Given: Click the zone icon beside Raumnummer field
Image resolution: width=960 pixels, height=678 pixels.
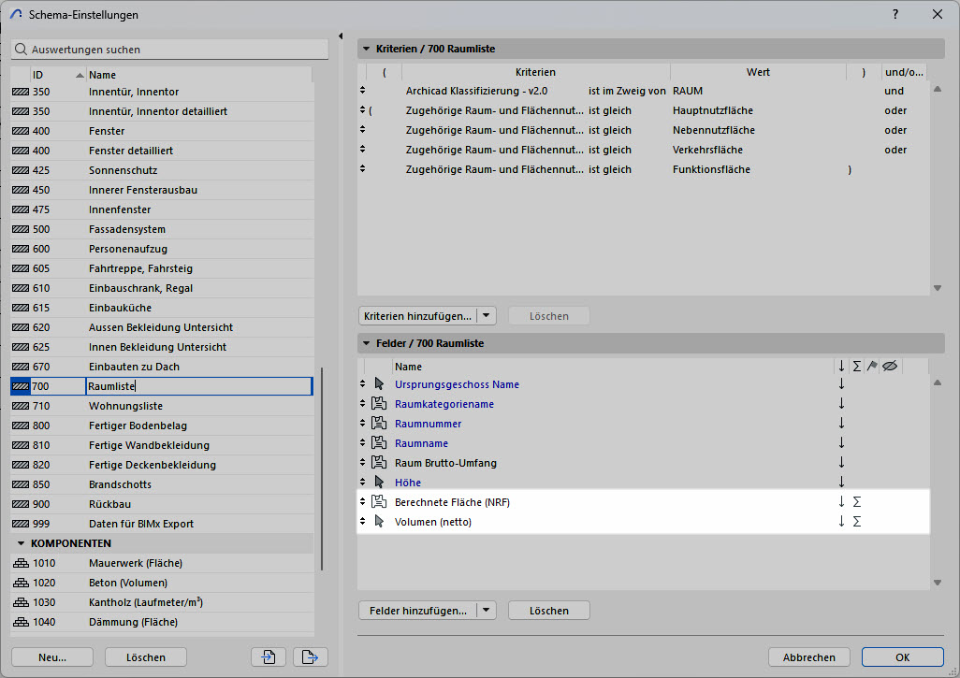Looking at the screenshot, I should coord(379,424).
